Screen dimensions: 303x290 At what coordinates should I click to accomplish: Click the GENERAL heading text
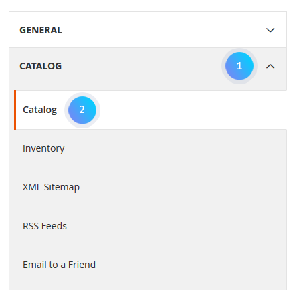click(x=41, y=30)
